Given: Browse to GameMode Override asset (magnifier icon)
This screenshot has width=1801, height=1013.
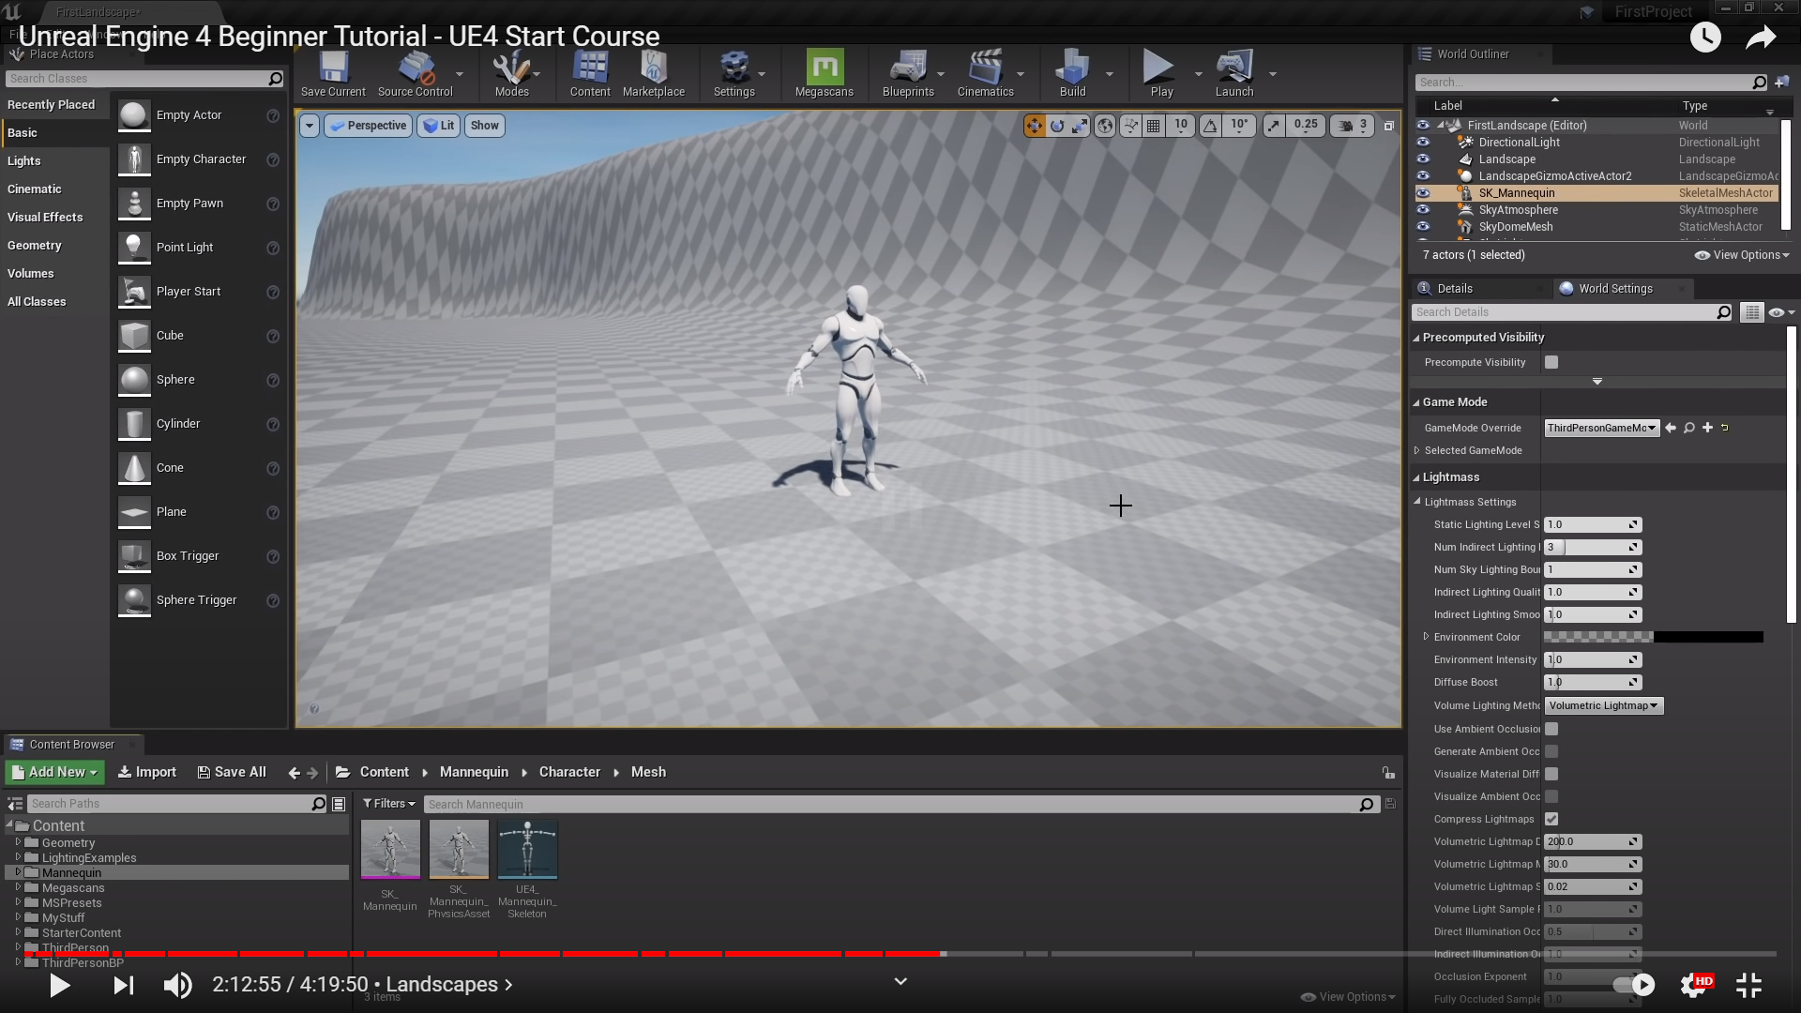Looking at the screenshot, I should click(x=1689, y=428).
